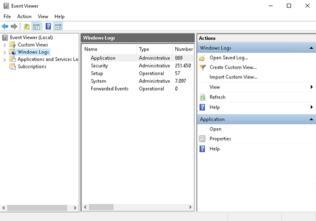Expand the Windows Logs tree node

click(x=5, y=52)
